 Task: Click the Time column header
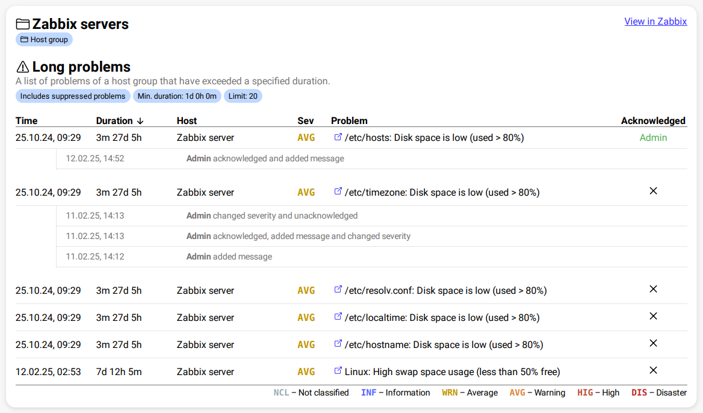click(26, 120)
